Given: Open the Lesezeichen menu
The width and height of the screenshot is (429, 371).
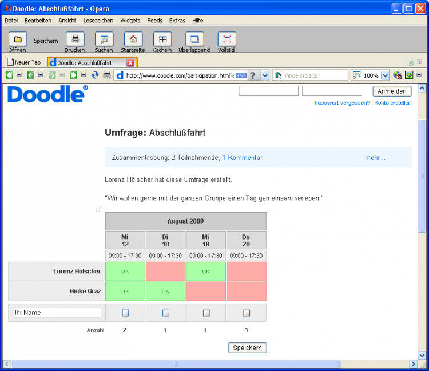Looking at the screenshot, I should [98, 21].
